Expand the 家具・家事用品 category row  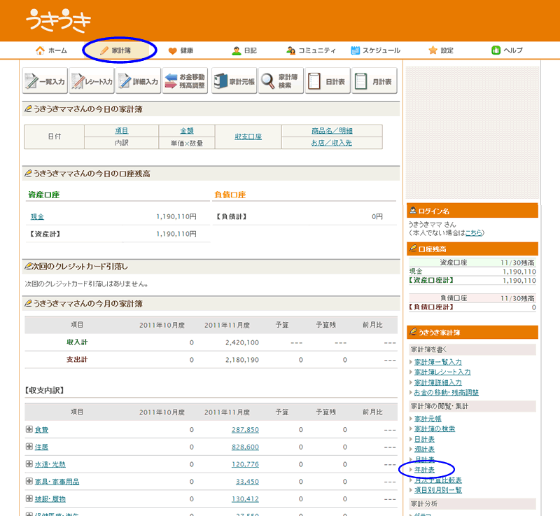tap(29, 482)
